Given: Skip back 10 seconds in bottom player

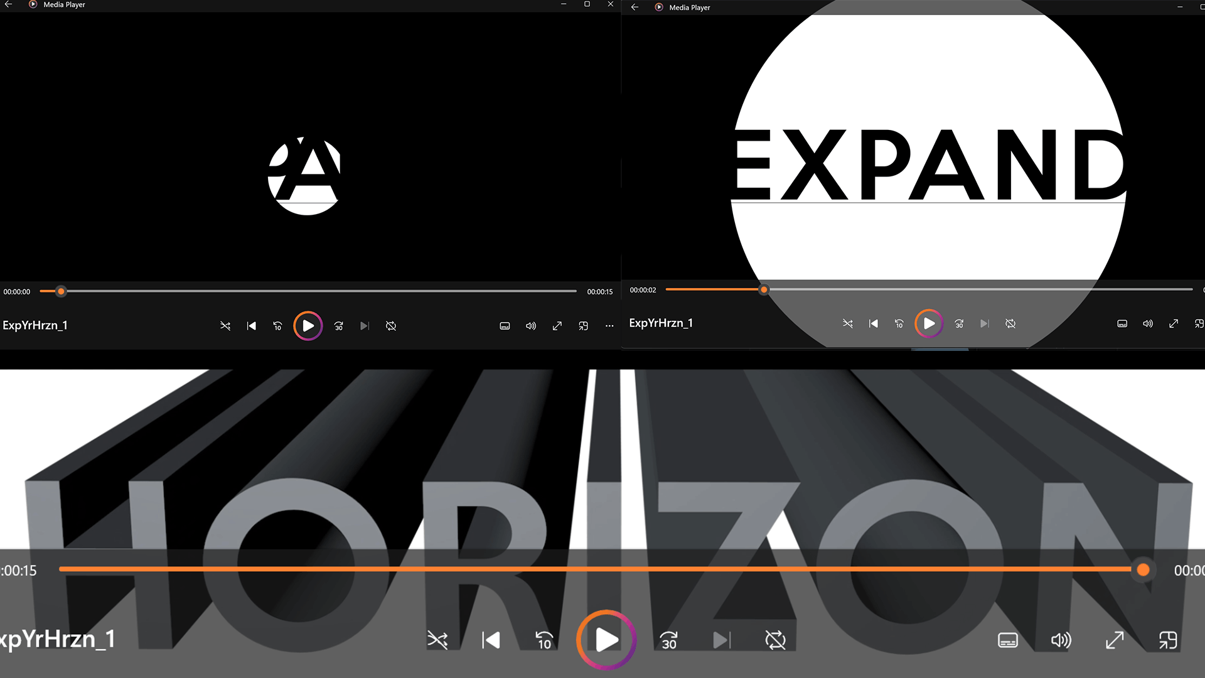Looking at the screenshot, I should 544,640.
